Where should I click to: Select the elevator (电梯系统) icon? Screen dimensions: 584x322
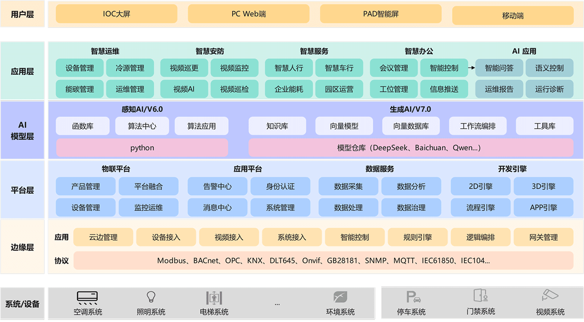pos(214,297)
